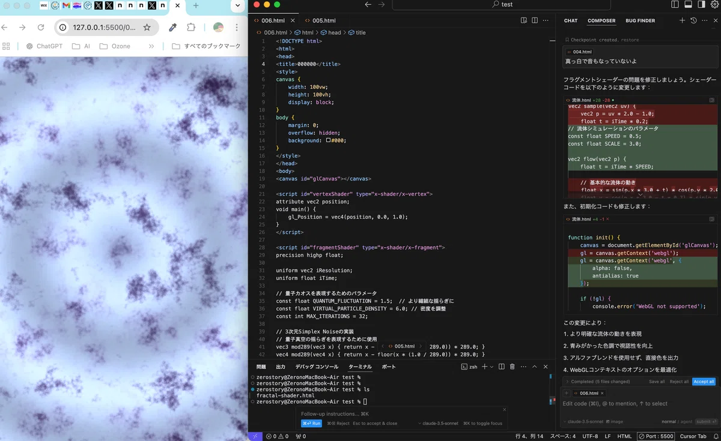Open a new Chrome tab
The height and width of the screenshot is (441, 721).
click(x=195, y=5)
